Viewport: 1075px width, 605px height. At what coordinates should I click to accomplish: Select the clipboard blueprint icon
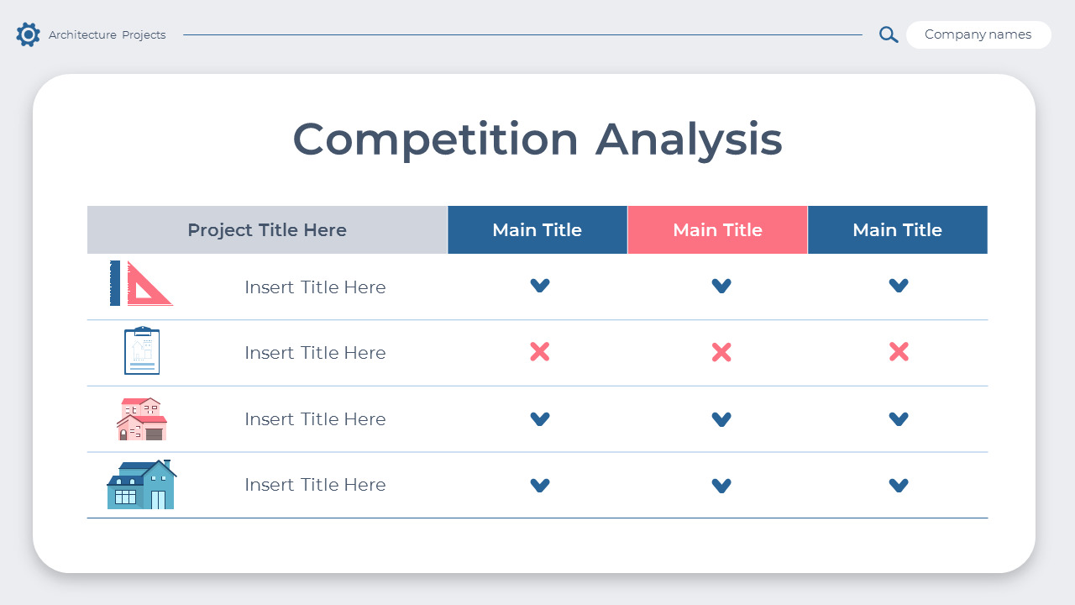[142, 350]
